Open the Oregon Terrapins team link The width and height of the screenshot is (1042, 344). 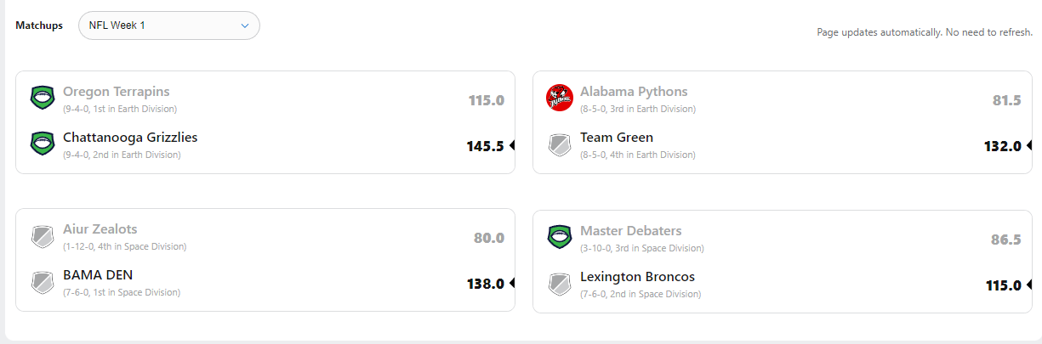point(116,91)
